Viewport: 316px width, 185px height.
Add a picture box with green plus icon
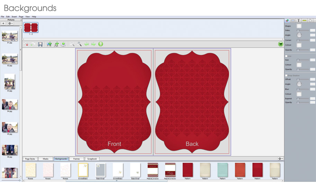point(49,44)
